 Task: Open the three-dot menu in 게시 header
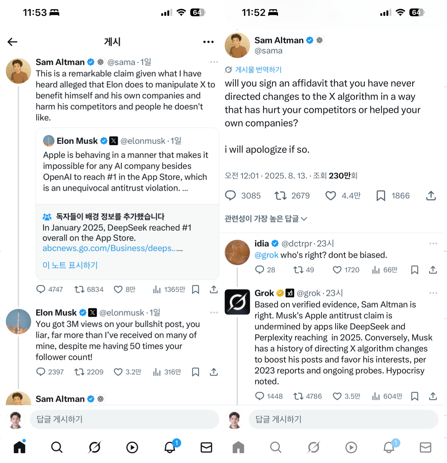[208, 42]
